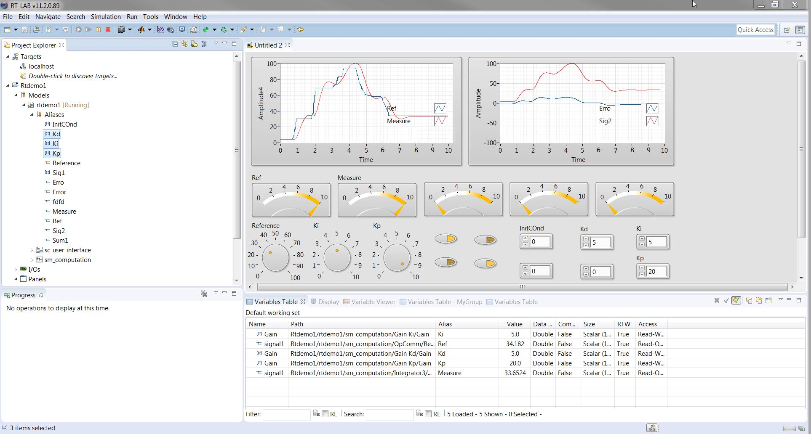Enable the RE checkbox beside Filter

pyautogui.click(x=325, y=414)
